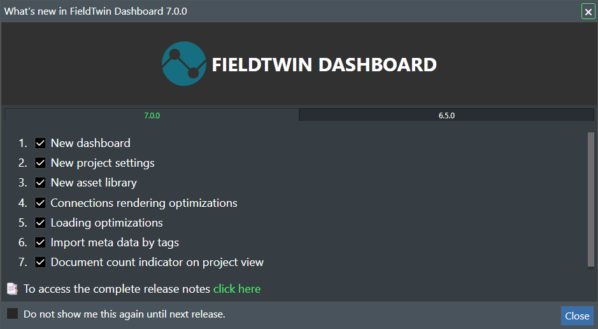This screenshot has width=598, height=329.
Task: Uncheck the New asset library checkbox
Action: [40, 183]
